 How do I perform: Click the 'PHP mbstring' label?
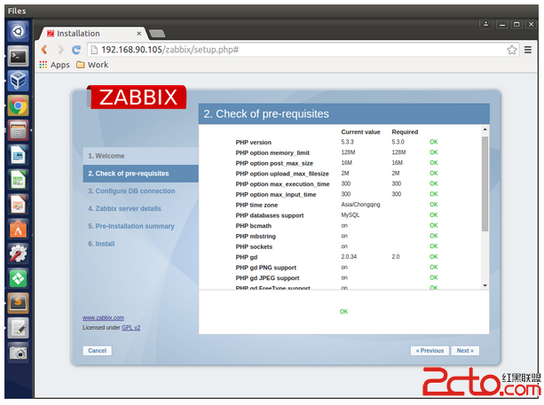coord(256,237)
